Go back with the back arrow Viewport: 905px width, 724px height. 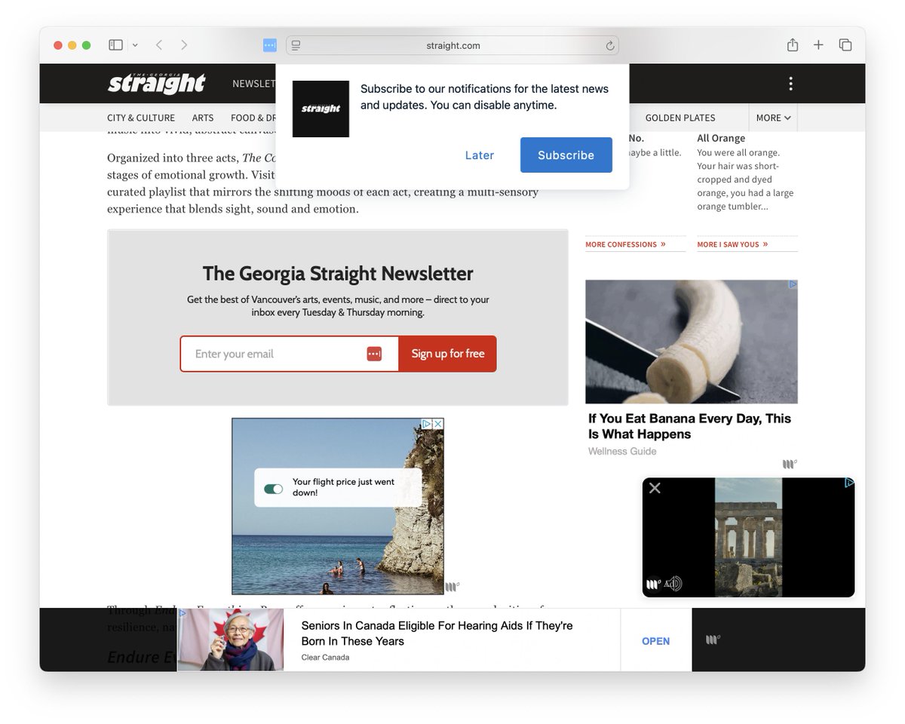point(159,45)
